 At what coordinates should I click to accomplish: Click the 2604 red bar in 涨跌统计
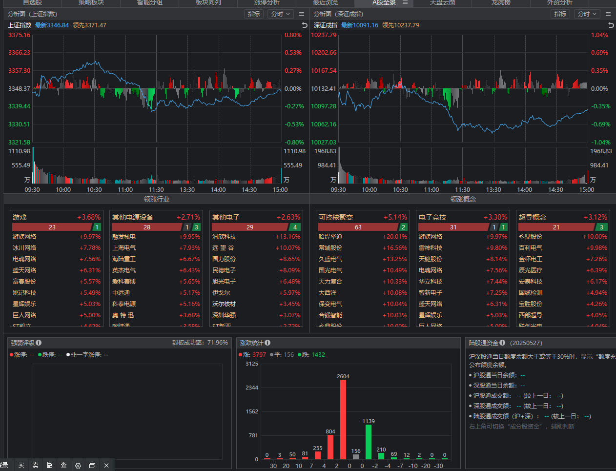tap(343, 419)
